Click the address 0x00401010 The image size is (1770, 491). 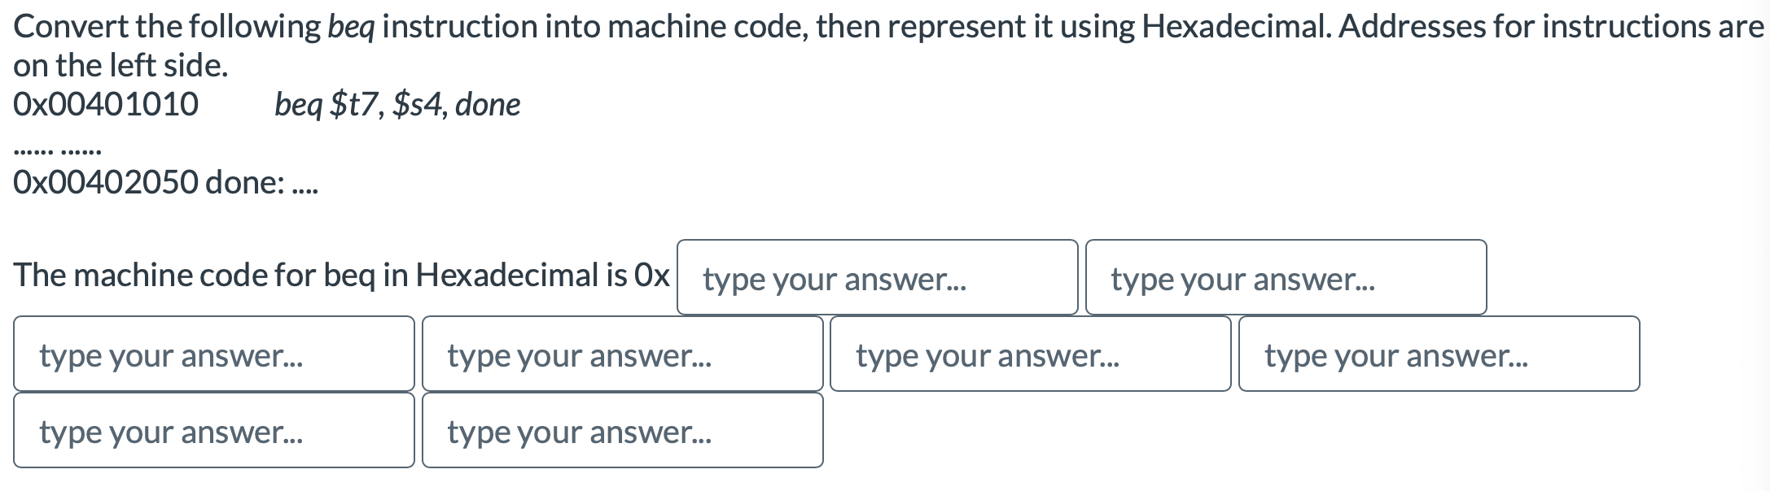pyautogui.click(x=106, y=105)
